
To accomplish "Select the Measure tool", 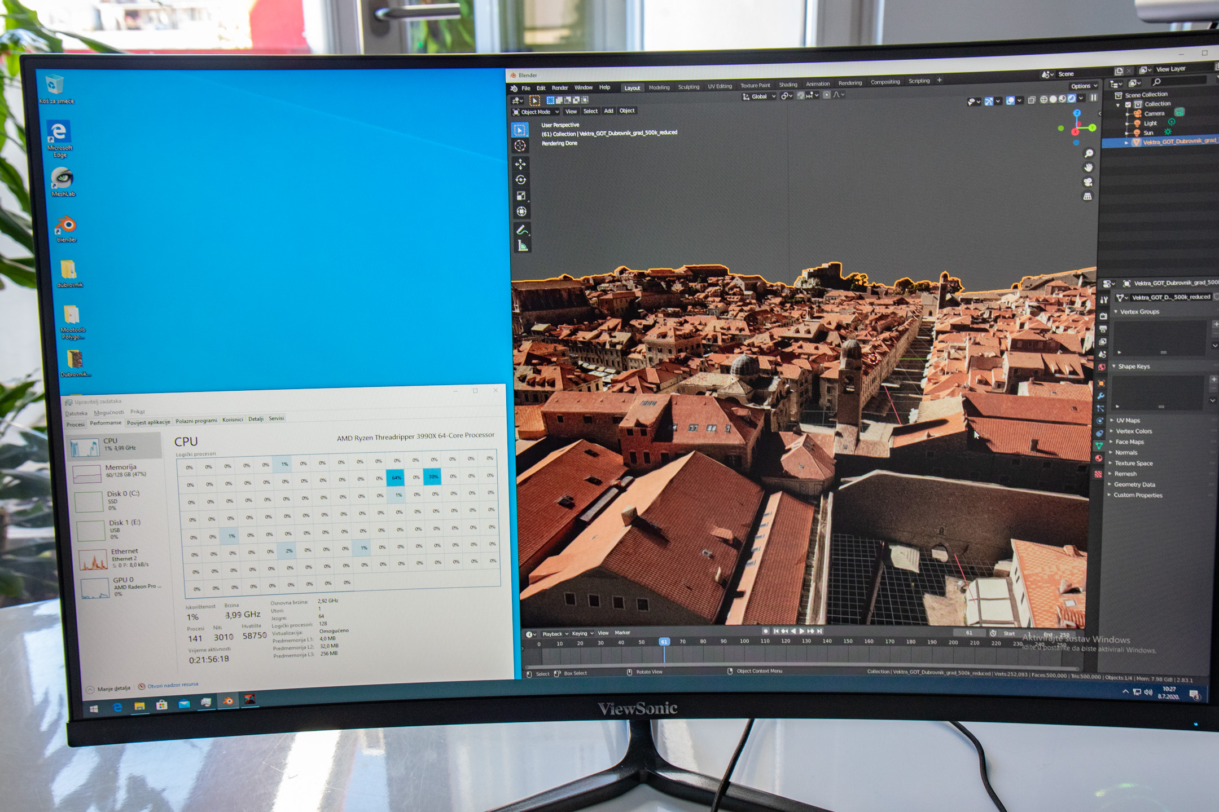I will [x=523, y=246].
